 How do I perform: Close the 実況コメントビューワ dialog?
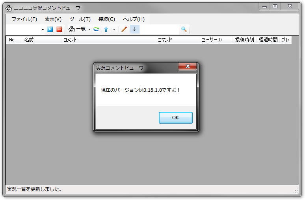187,66
